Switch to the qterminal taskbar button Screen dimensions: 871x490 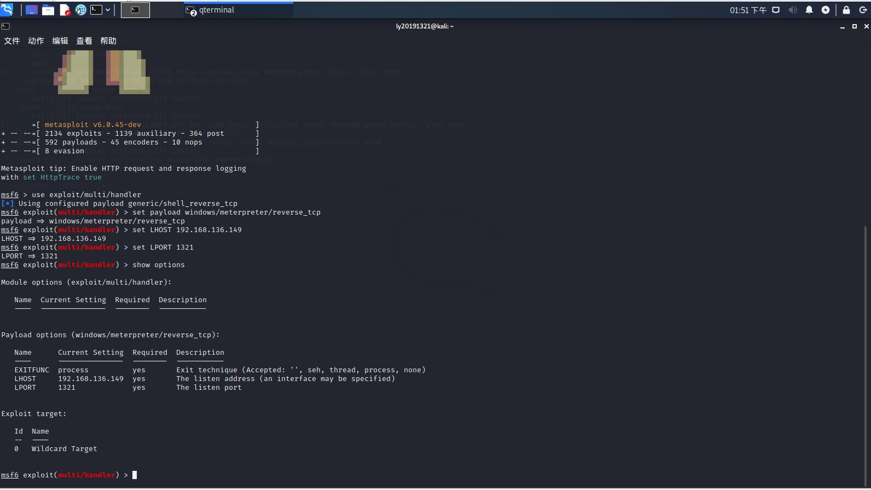[239, 10]
